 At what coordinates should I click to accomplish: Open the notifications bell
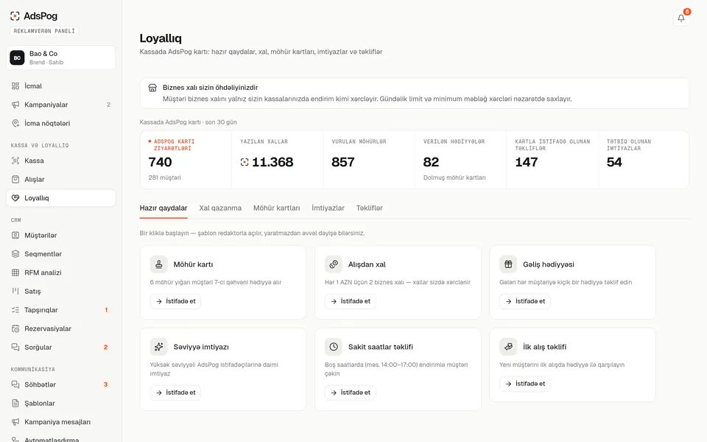tap(680, 18)
